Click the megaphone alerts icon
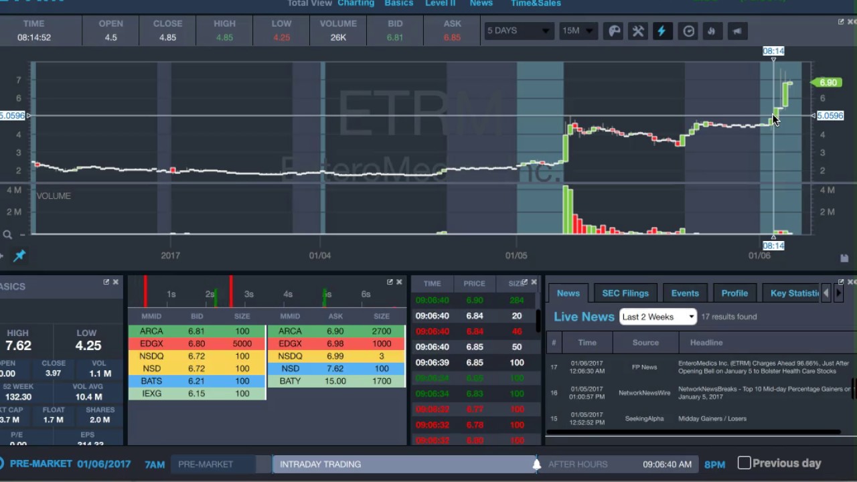The height and width of the screenshot is (482, 857). point(736,31)
